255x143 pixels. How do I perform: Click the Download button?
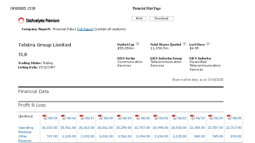(161, 18)
